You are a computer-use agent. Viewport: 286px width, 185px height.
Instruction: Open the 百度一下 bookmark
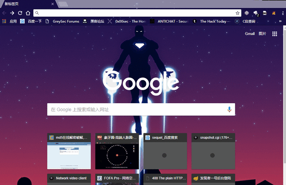click(31, 21)
